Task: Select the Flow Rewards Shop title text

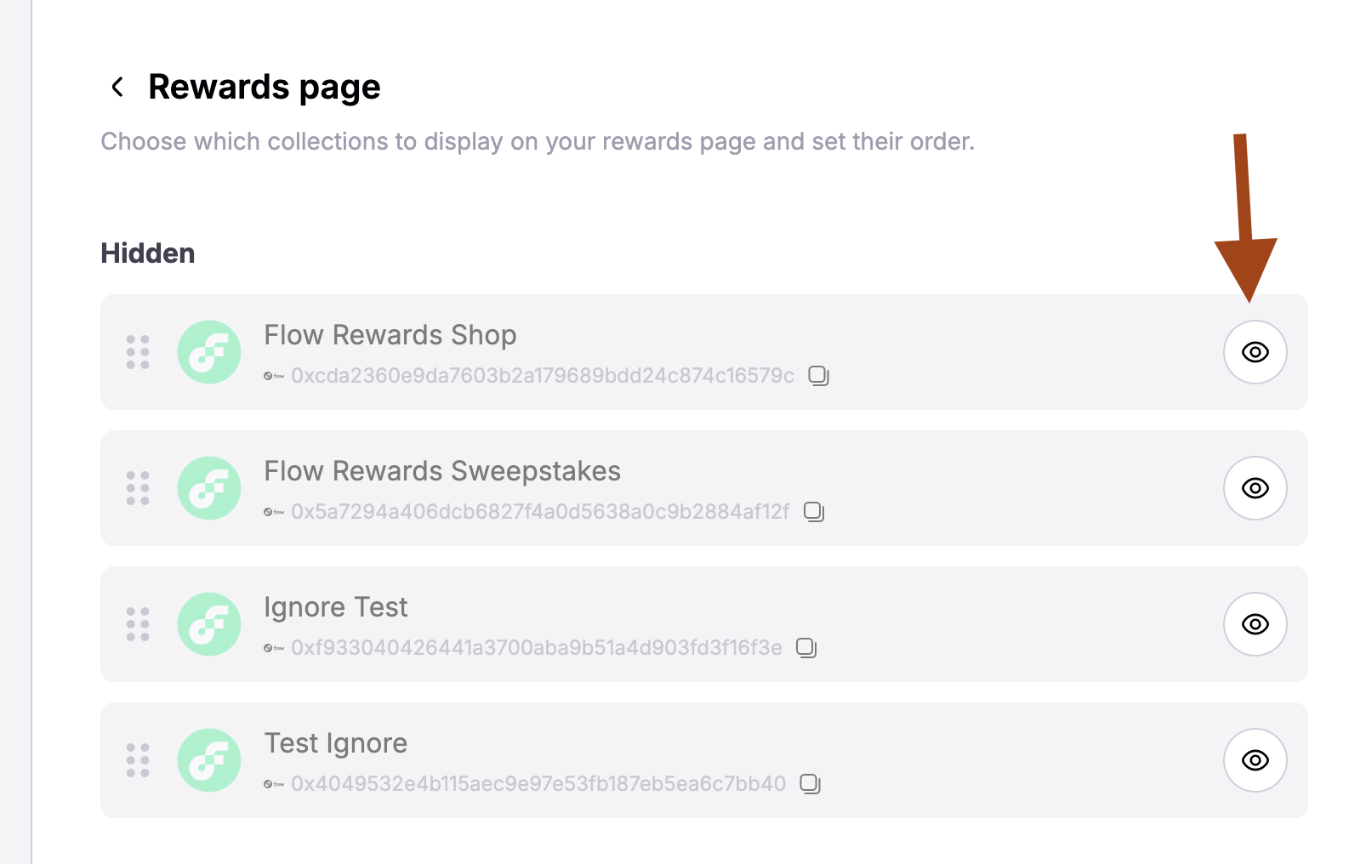Action: tap(390, 335)
